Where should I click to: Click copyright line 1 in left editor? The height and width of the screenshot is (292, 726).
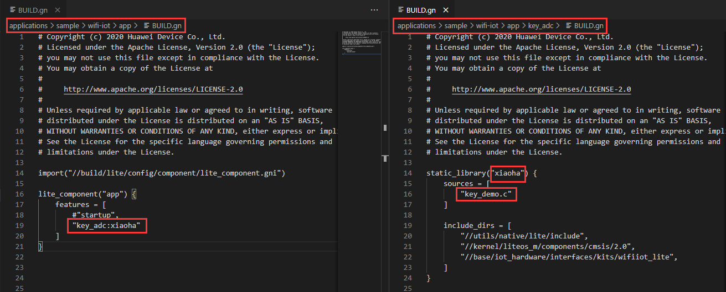pyautogui.click(x=132, y=37)
